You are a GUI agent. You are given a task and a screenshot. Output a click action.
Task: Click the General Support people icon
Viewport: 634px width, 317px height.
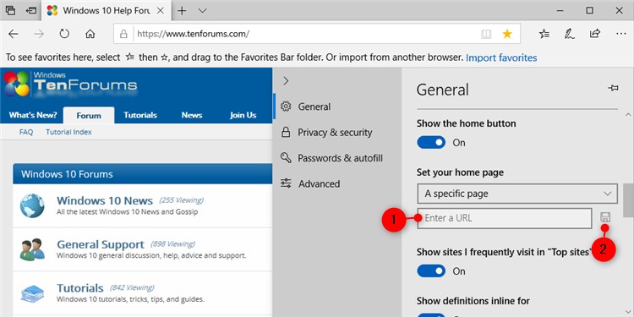pyautogui.click(x=32, y=249)
